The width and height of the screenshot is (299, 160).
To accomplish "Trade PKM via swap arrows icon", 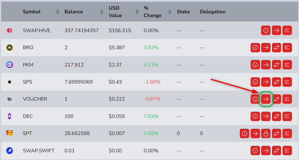I will [277, 65].
